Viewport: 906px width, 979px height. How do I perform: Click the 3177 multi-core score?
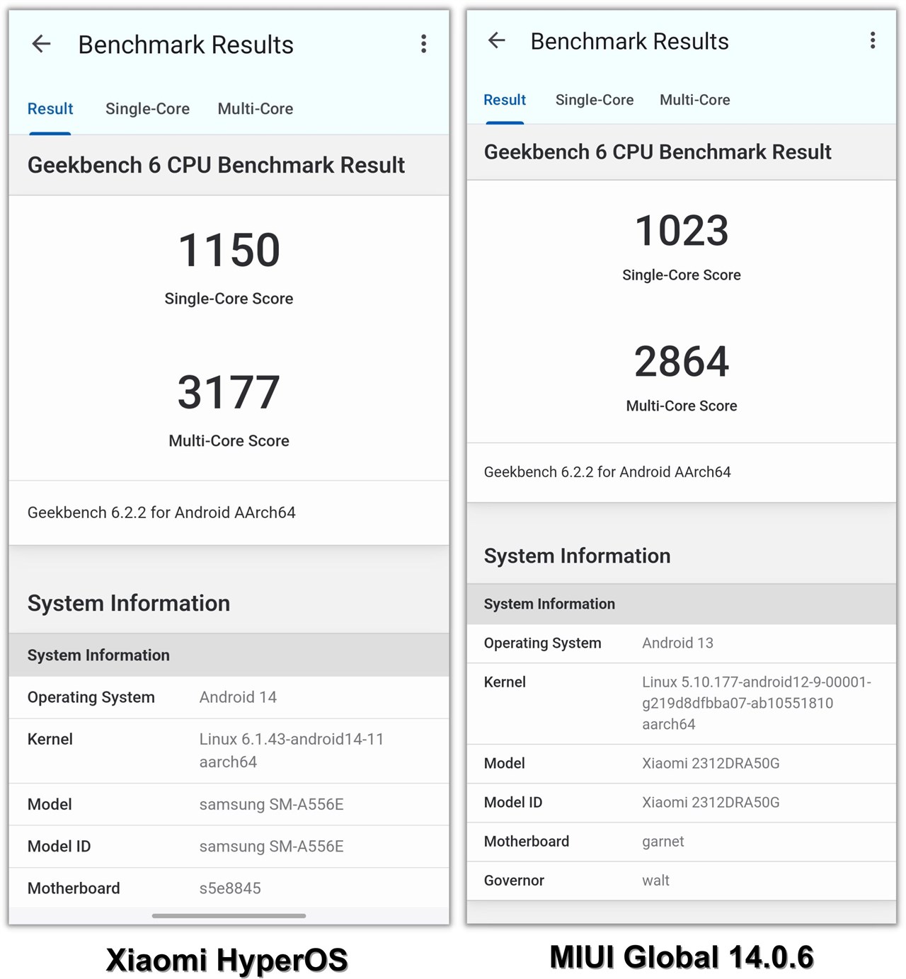[x=229, y=392]
